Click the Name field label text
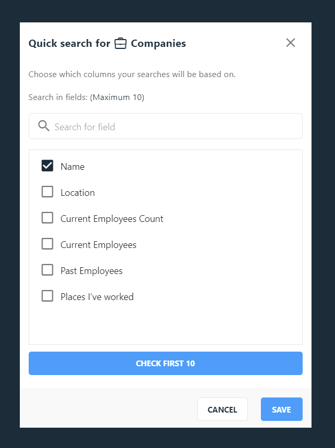Image resolution: width=335 pixels, height=448 pixels. (73, 167)
